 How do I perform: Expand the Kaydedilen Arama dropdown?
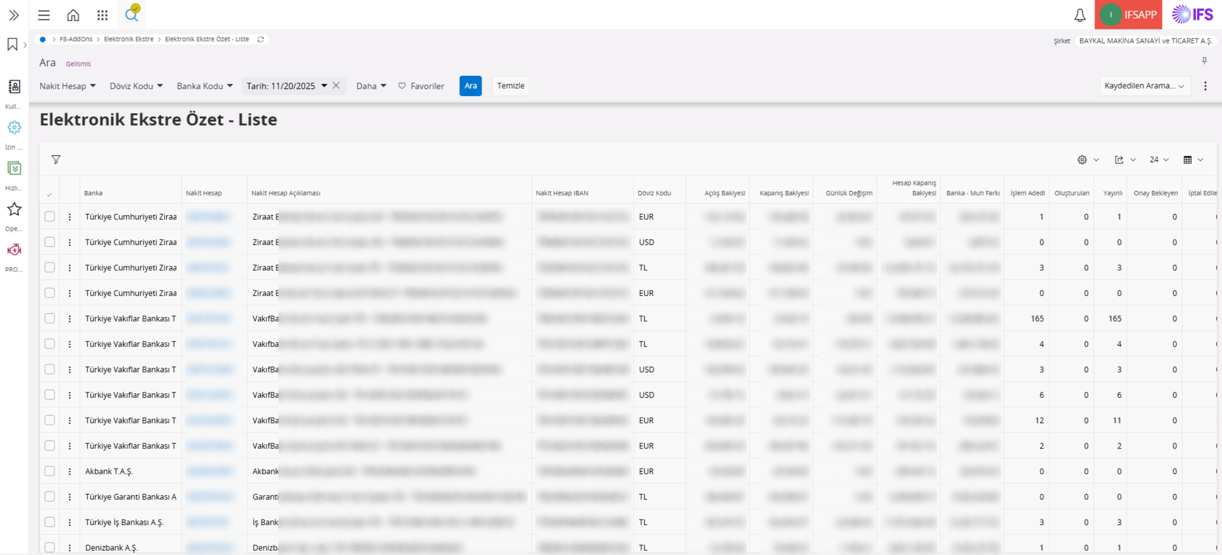pos(1144,86)
